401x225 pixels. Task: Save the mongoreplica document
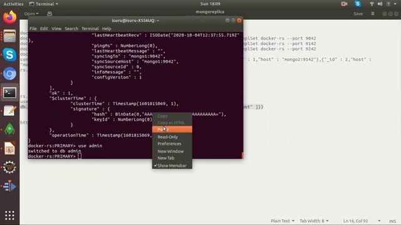coord(358,14)
